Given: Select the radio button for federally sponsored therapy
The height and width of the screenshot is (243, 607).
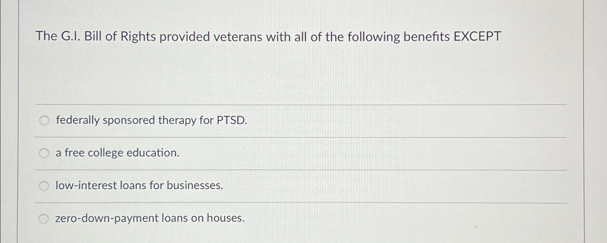Looking at the screenshot, I should click(x=44, y=121).
